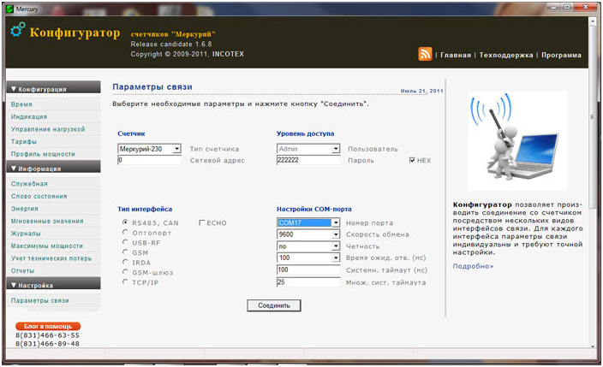This screenshot has width=603, height=367.
Task: Uncheck the HEX password checkbox
Action: click(x=412, y=160)
